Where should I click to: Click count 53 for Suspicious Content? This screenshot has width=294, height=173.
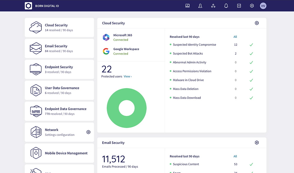[x=236, y=164]
